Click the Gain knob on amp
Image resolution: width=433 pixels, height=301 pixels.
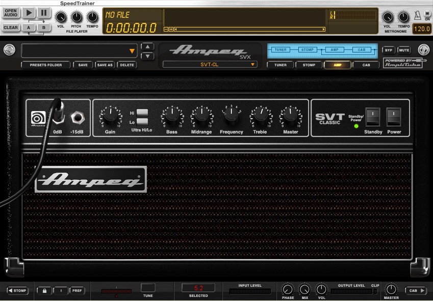(111, 115)
